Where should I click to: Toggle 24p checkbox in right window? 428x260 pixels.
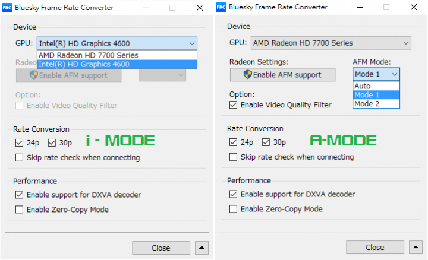pos(234,142)
